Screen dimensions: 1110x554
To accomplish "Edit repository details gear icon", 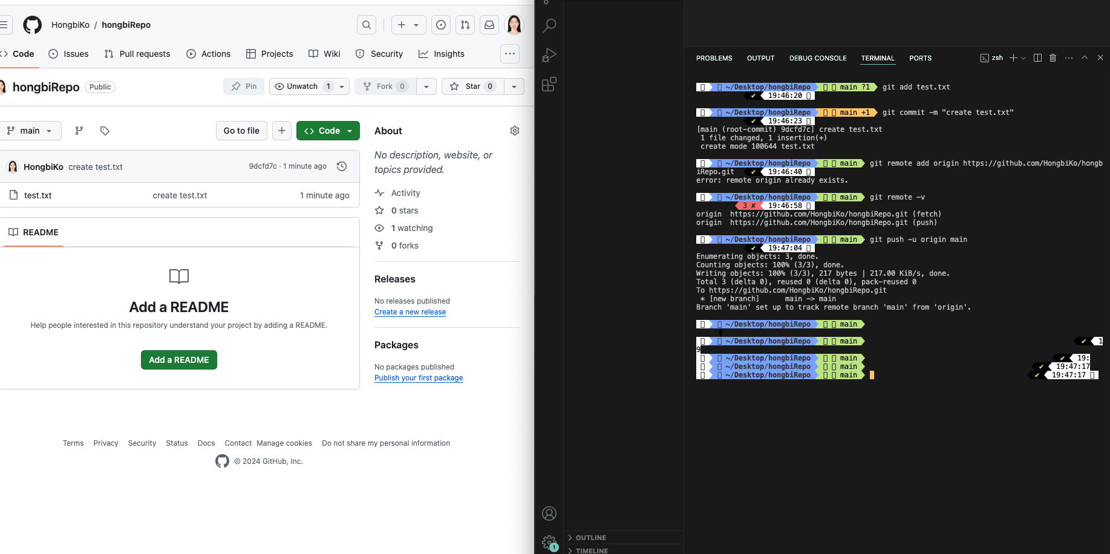I will [x=515, y=131].
